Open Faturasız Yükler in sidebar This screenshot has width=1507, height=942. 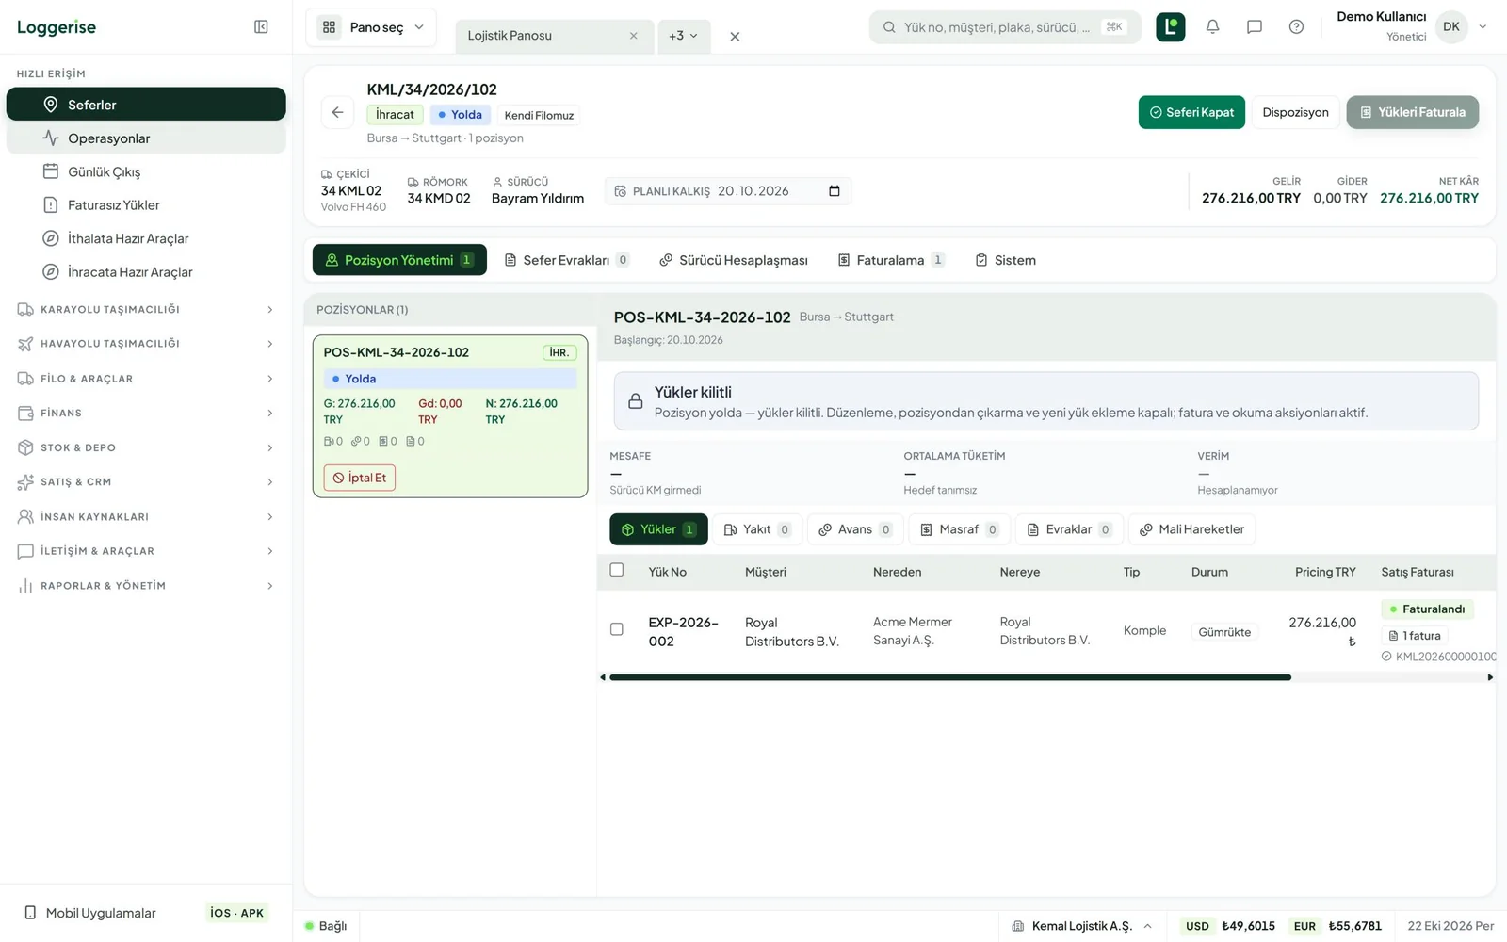pyautogui.click(x=146, y=205)
